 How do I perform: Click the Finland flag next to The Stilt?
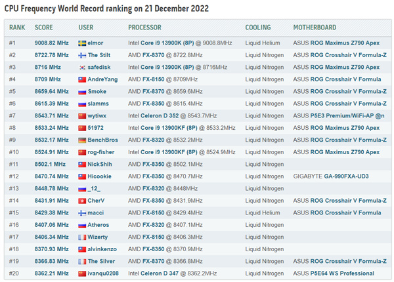[82, 56]
